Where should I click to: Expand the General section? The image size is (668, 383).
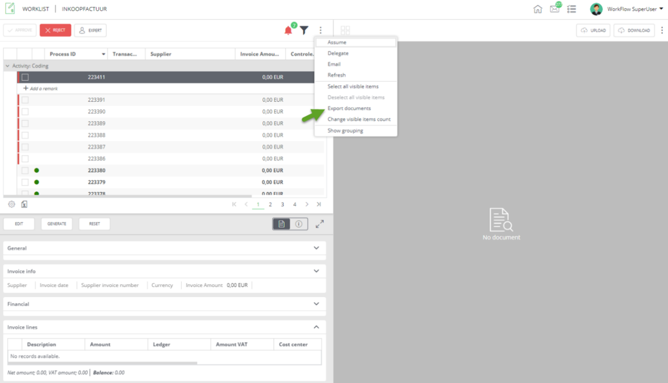[316, 248]
